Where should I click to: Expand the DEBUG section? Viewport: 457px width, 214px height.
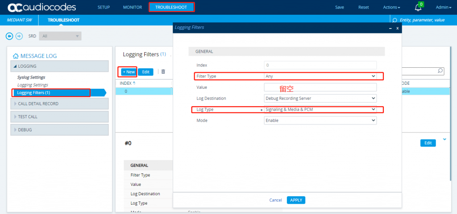tap(59, 130)
